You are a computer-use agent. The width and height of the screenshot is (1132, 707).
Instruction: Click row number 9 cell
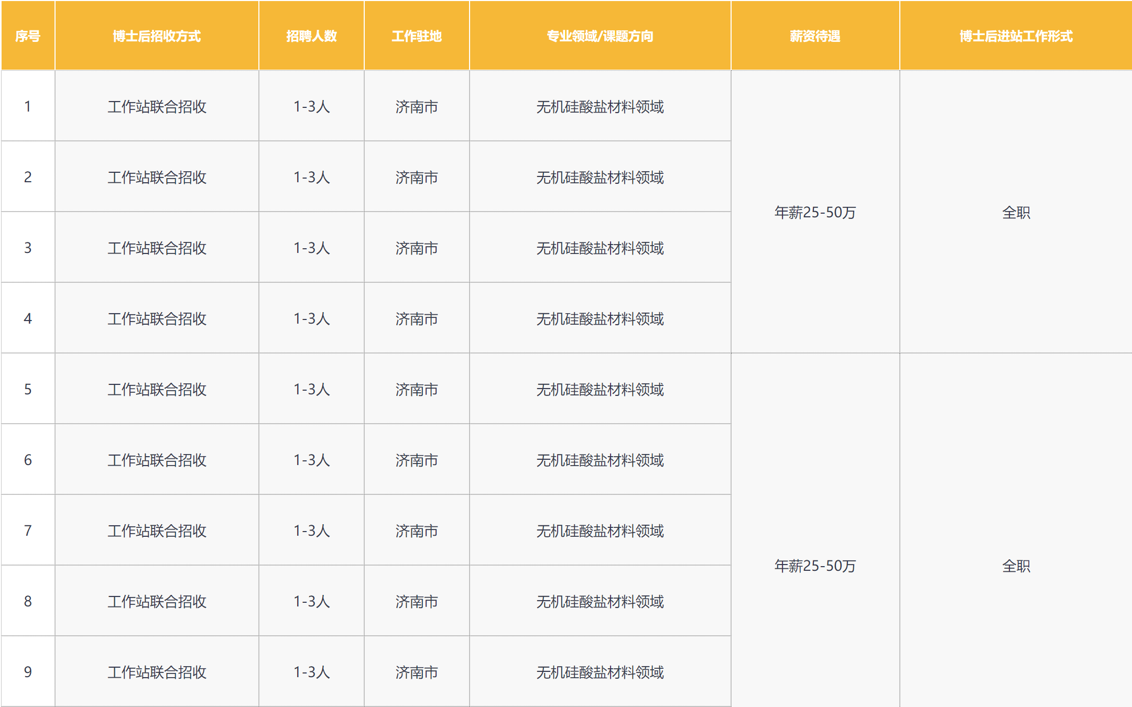pos(28,672)
